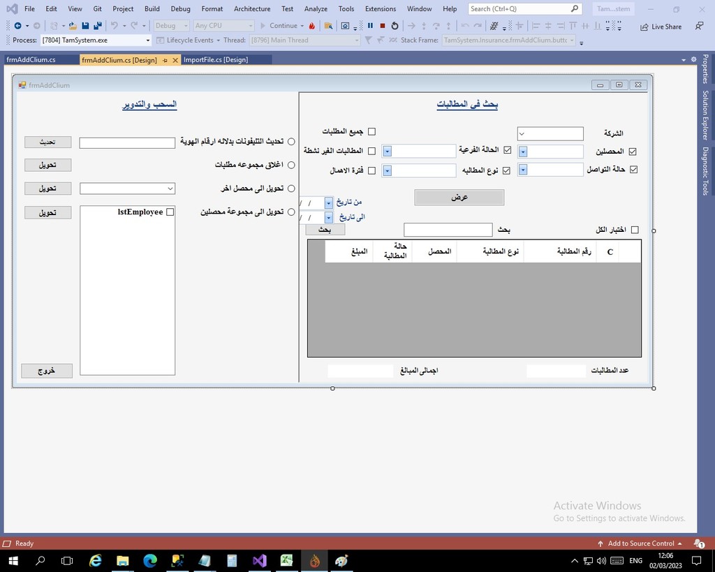715x572 pixels.
Task: Click the lstEmployee checked list box
Action: [127, 290]
